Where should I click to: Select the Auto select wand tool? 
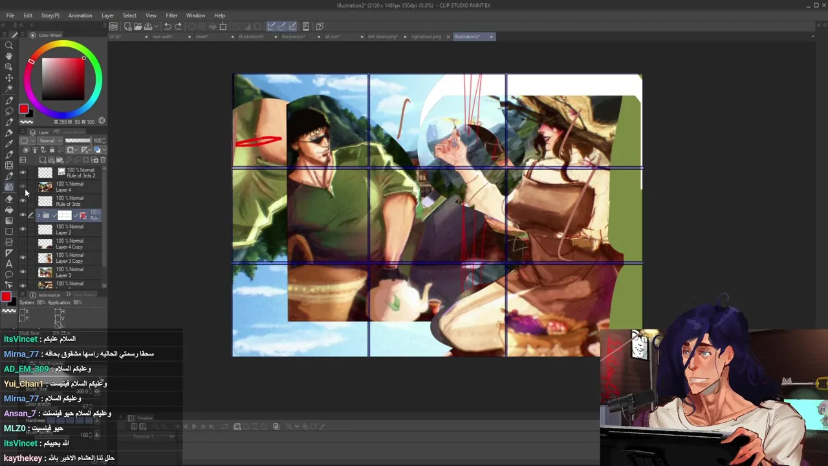pos(9,88)
